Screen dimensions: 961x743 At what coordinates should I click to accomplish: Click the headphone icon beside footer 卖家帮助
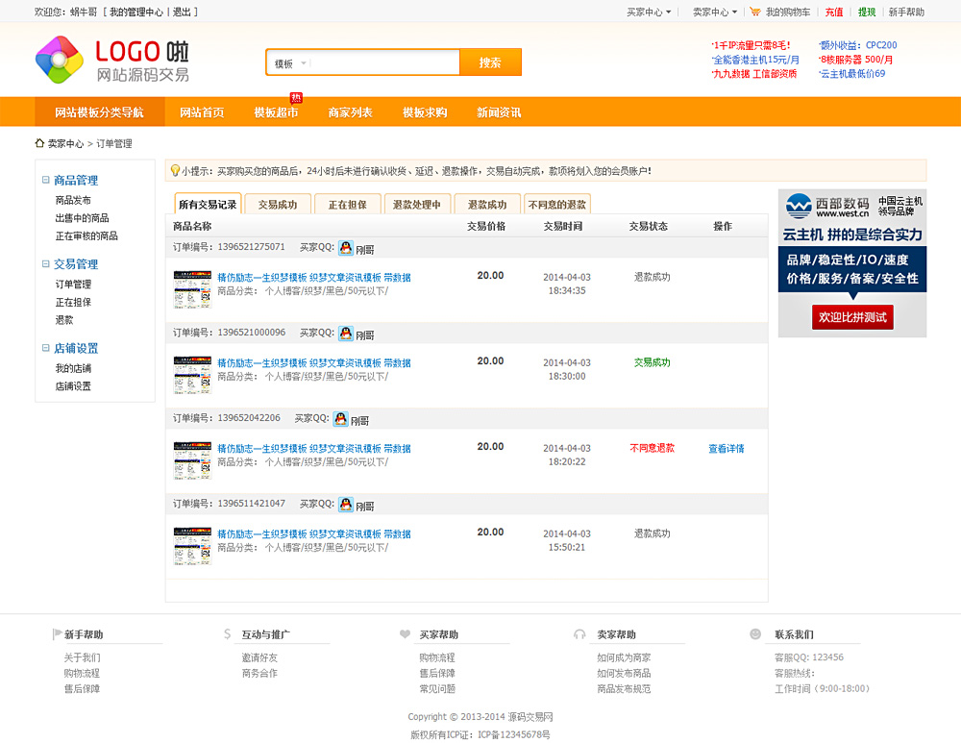pos(579,634)
